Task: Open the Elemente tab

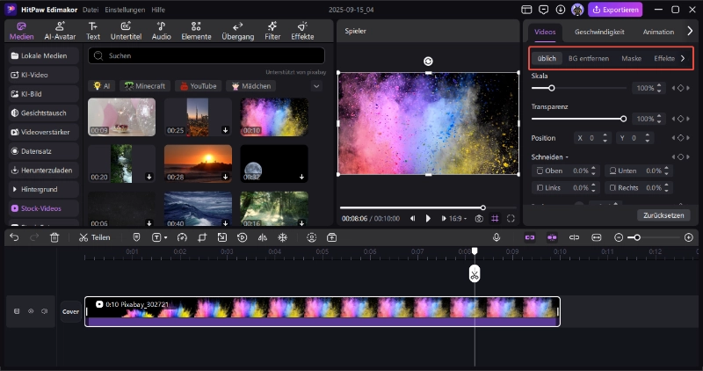Action: pyautogui.click(x=196, y=31)
